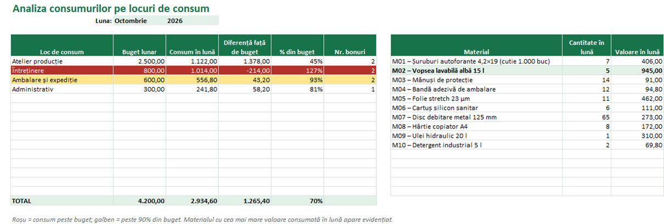Click the M01 value '406,00'
The height and width of the screenshot is (224, 664).
637,61
